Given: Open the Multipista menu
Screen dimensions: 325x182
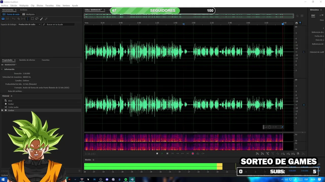Looking at the screenshot, I should (x=24, y=6).
